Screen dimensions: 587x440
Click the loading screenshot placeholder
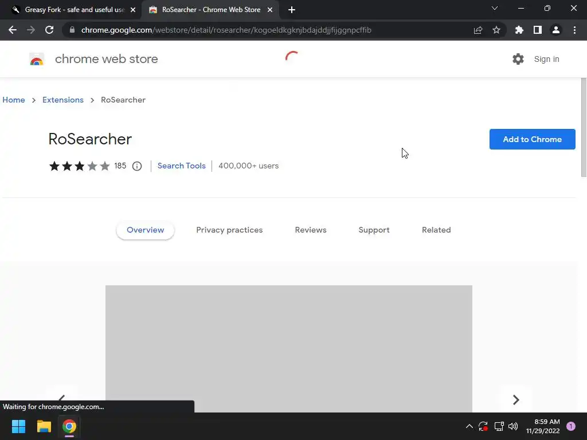(x=289, y=349)
